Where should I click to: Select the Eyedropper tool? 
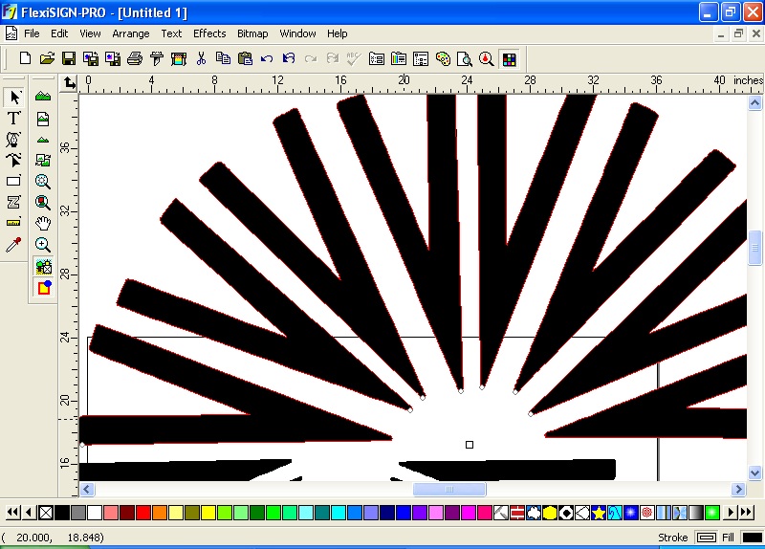13,244
